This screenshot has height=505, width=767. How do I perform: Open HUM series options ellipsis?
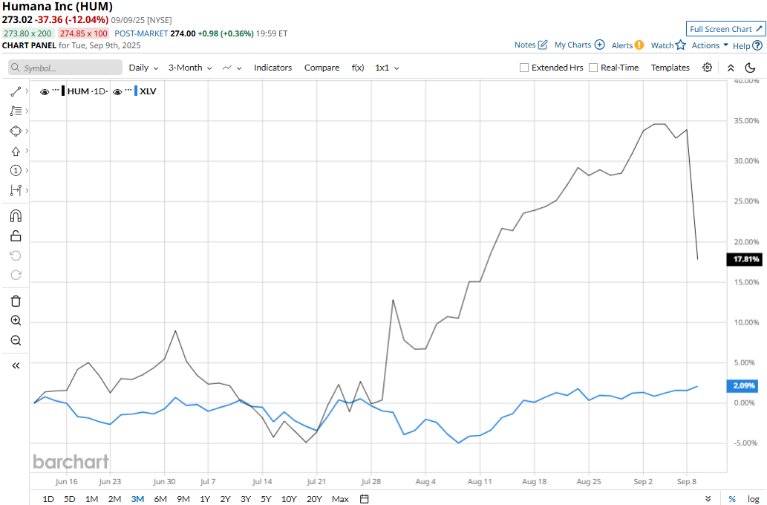(x=56, y=90)
